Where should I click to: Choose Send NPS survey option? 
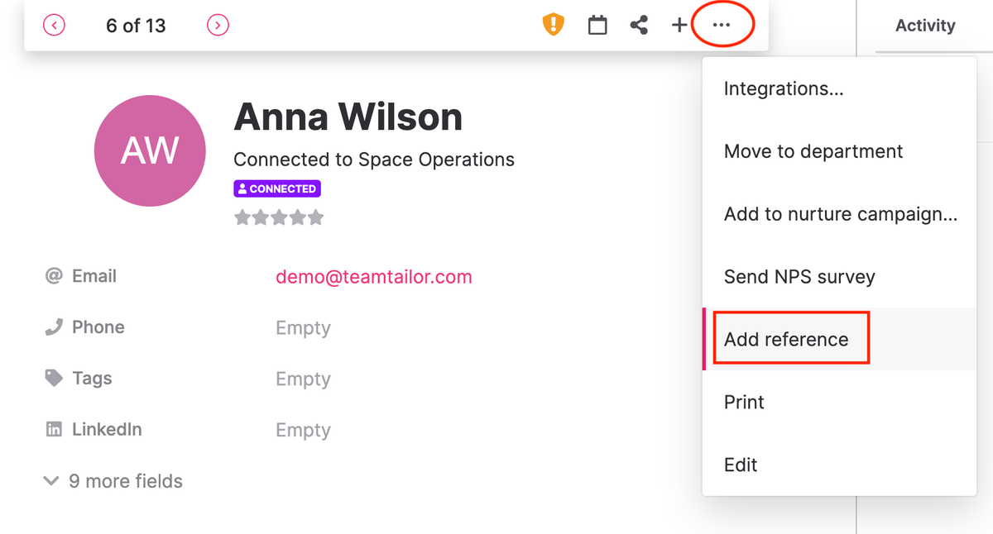coord(799,277)
